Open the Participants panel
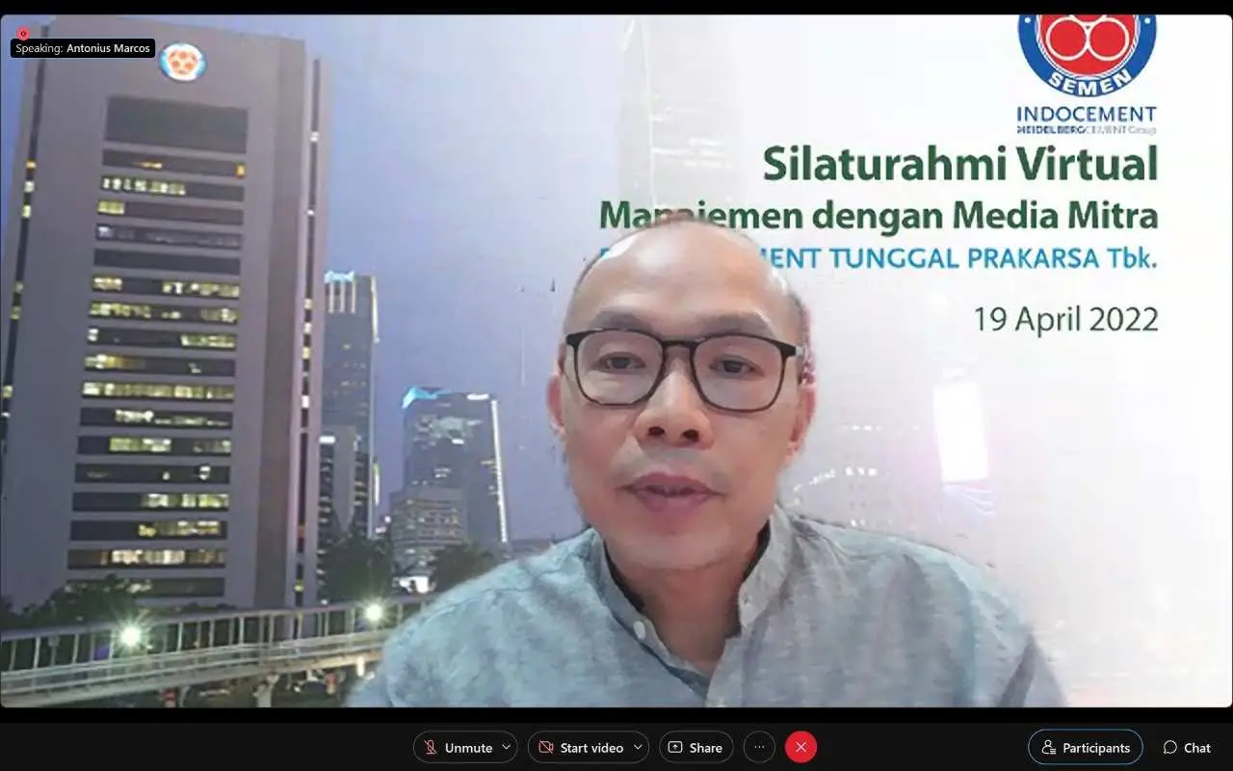Viewport: 1233px width, 771px height. 1095,748
